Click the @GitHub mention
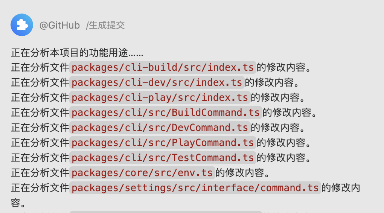The height and width of the screenshot is (213, 384). coord(59,25)
